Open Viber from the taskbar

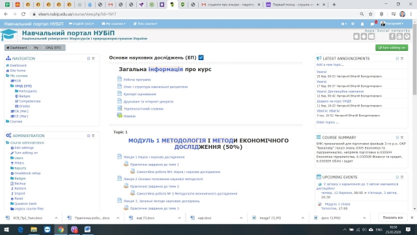pyautogui.click(x=74, y=229)
